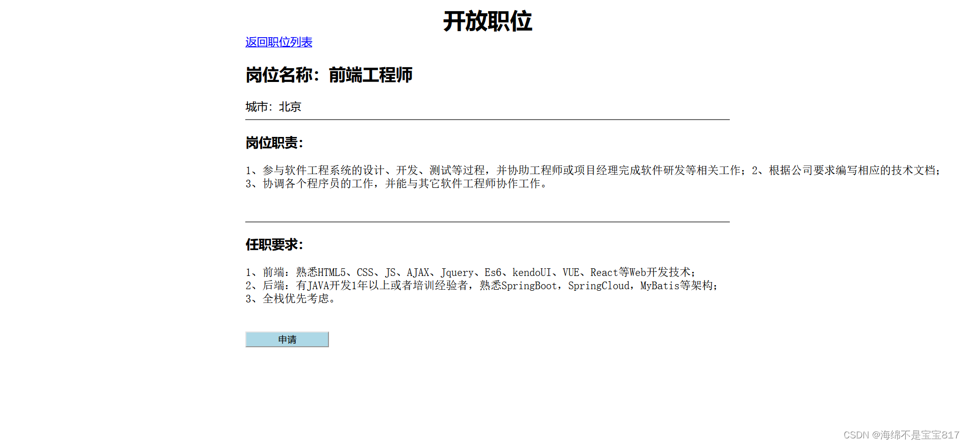Click the 岗位职责： heading
The image size is (967, 445).
tap(274, 143)
